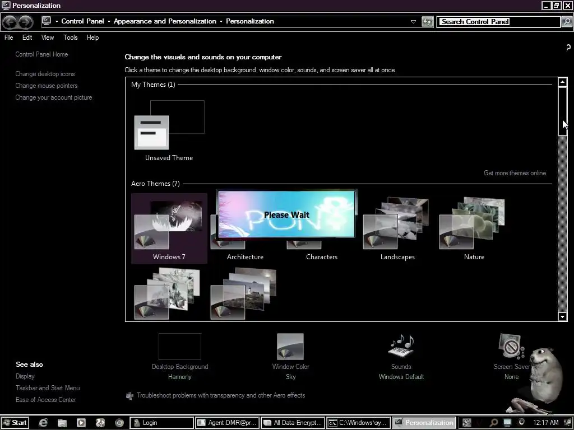Click the Back navigation arrow button
This screenshot has height=430, width=574.
coord(10,22)
